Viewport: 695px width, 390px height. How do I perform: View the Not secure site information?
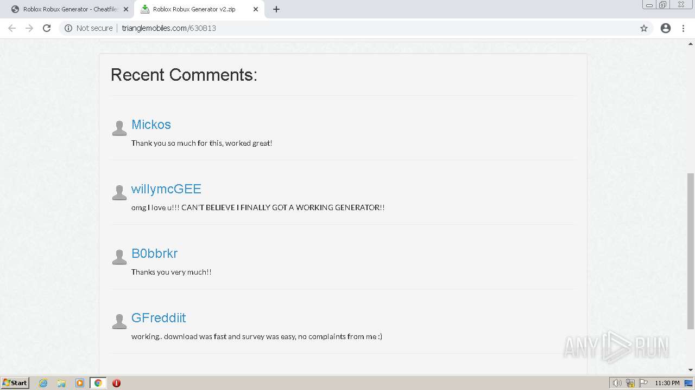(x=89, y=28)
